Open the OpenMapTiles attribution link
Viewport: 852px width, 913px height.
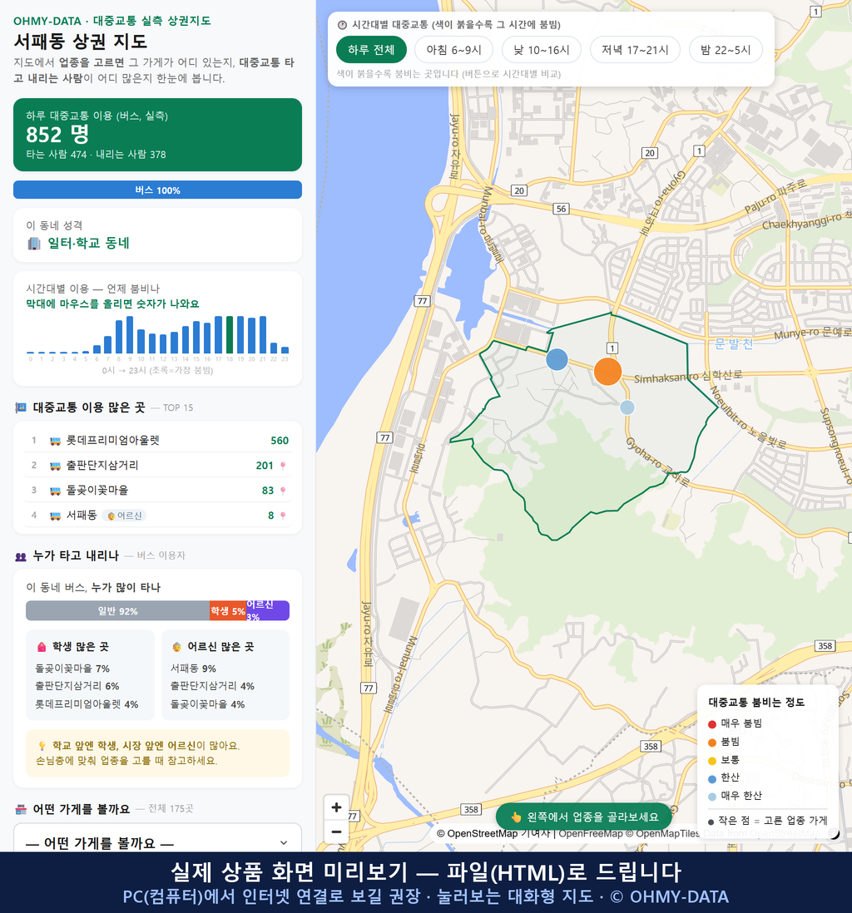(663, 834)
